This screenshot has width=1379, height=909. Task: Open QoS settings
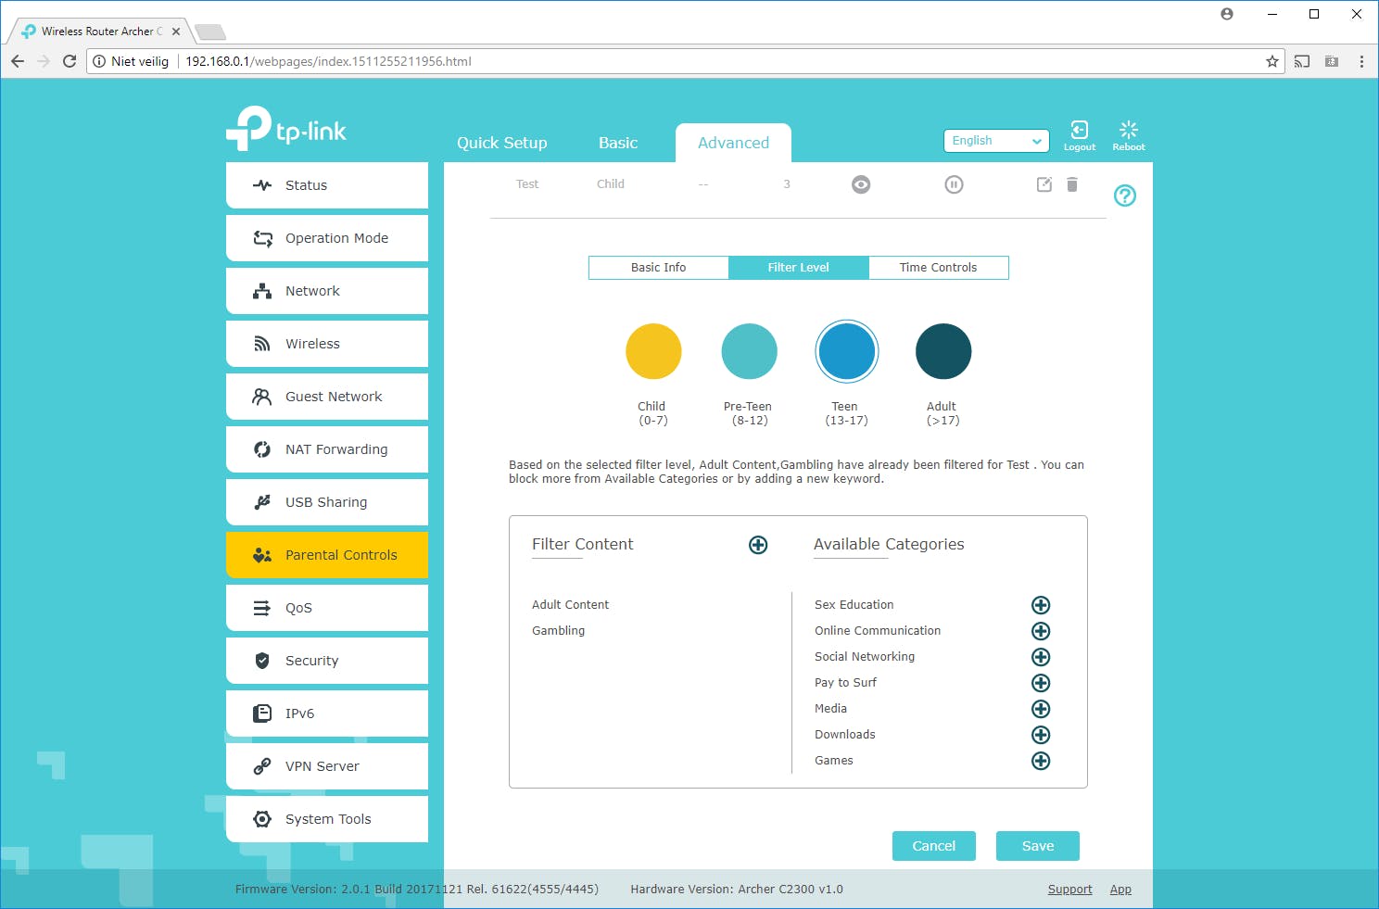pos(327,608)
